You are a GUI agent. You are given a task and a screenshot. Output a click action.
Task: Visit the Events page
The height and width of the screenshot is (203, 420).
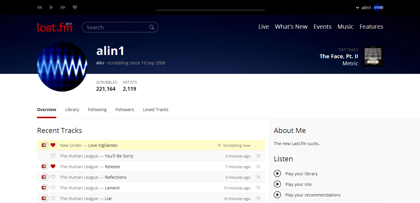click(x=322, y=27)
